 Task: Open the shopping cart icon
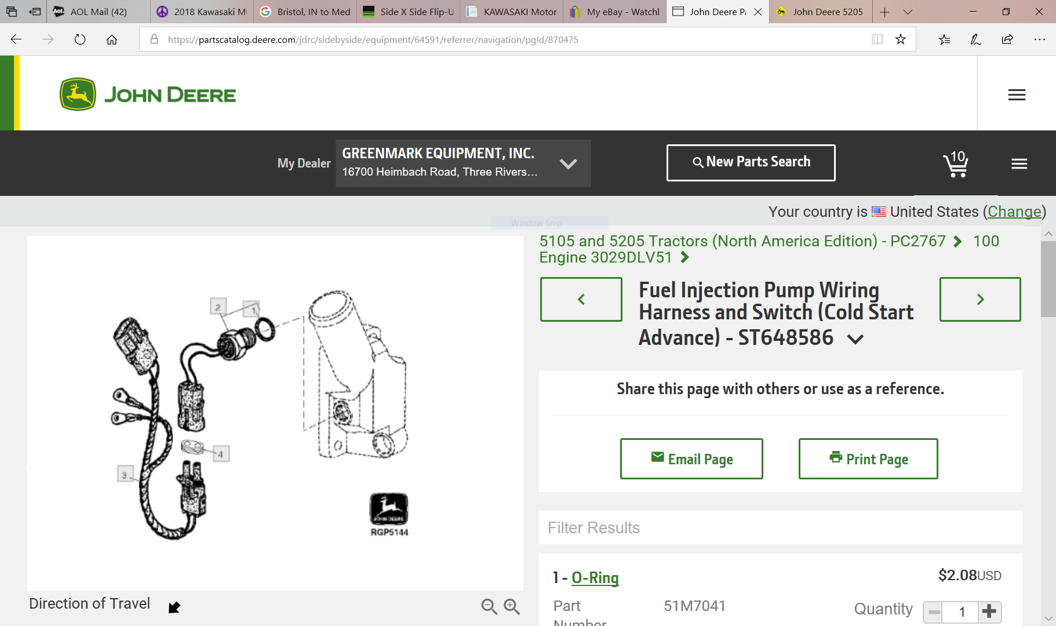956,164
